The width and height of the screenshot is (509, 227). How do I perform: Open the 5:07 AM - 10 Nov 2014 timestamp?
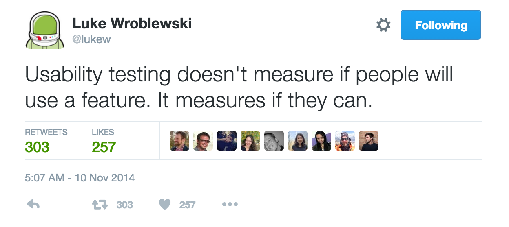80,178
